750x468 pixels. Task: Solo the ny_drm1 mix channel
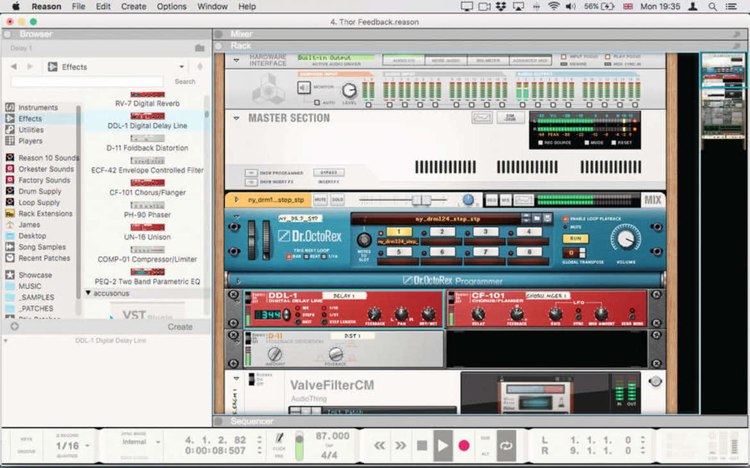(337, 200)
